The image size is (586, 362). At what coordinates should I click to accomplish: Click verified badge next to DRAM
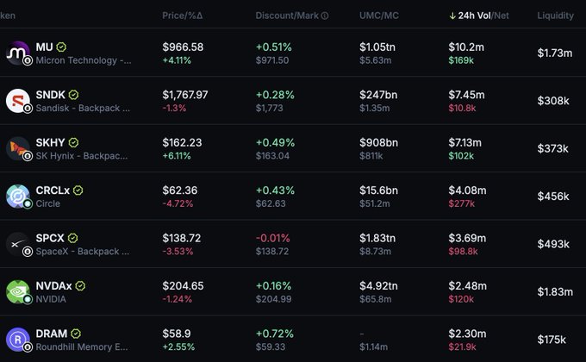point(76,334)
